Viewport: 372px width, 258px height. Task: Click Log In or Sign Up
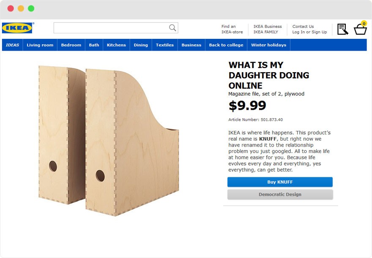point(309,32)
